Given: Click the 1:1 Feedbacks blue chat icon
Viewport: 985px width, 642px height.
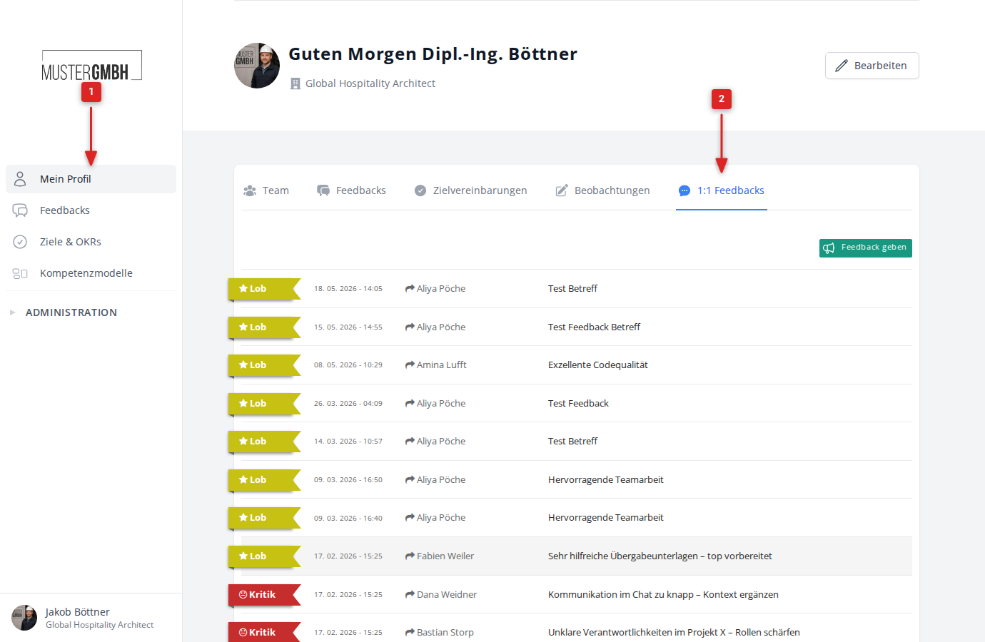Looking at the screenshot, I should click(685, 190).
